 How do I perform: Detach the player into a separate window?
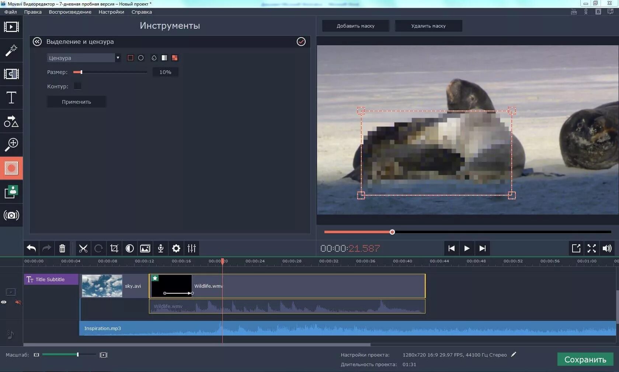576,248
